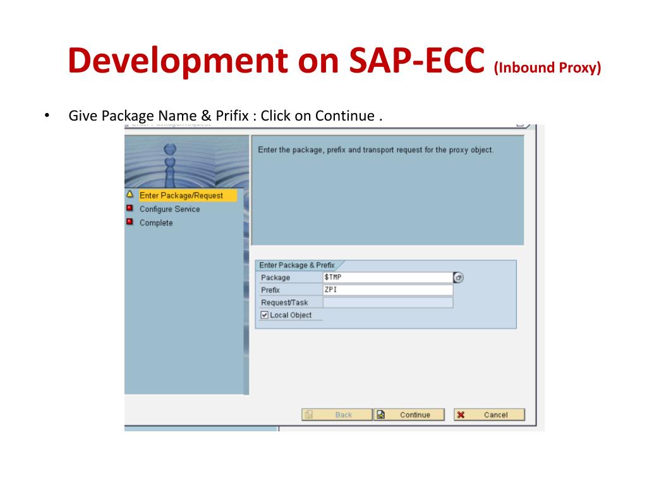Click the (Inbound Proxy) subtitle text
The height and width of the screenshot is (485, 647).
[547, 67]
